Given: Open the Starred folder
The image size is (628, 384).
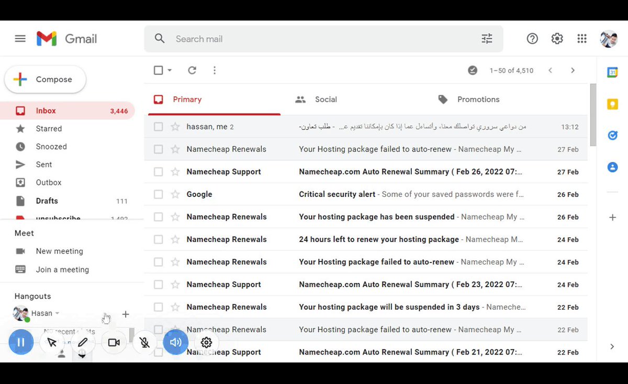Looking at the screenshot, I should pyautogui.click(x=68, y=128).
